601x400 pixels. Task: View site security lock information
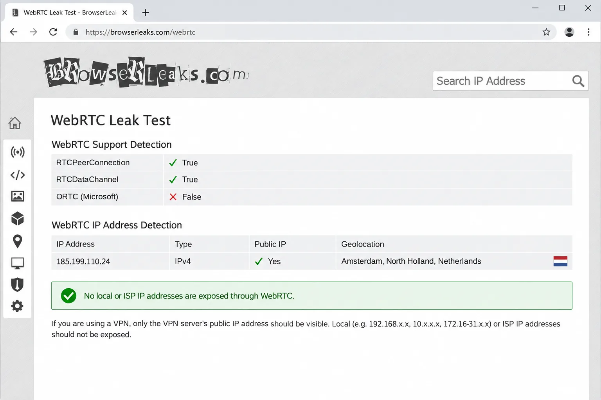pos(76,32)
